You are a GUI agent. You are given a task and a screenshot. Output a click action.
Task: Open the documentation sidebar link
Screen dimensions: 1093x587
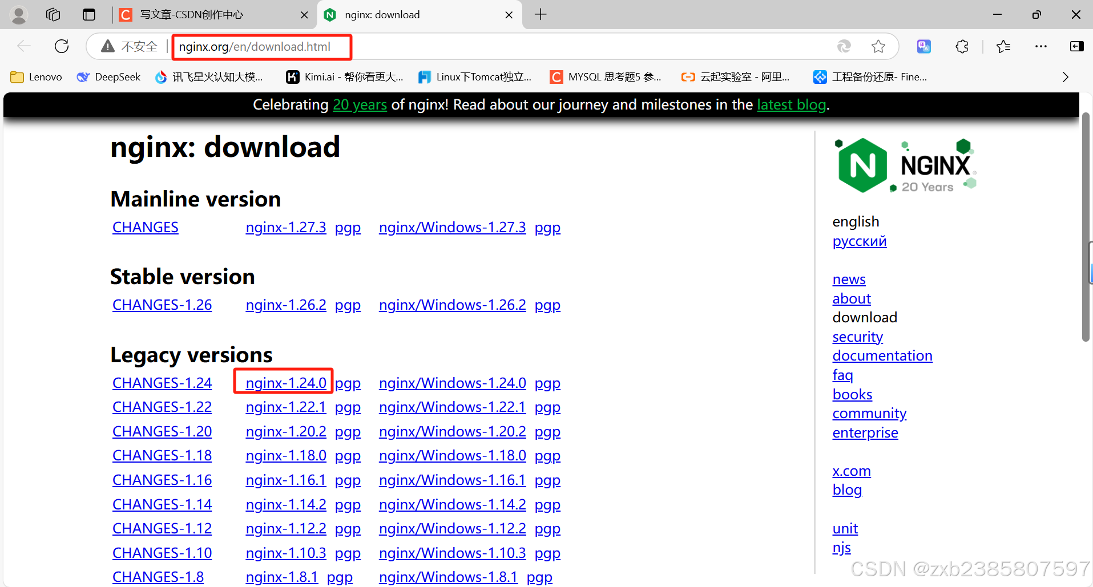pyautogui.click(x=882, y=356)
